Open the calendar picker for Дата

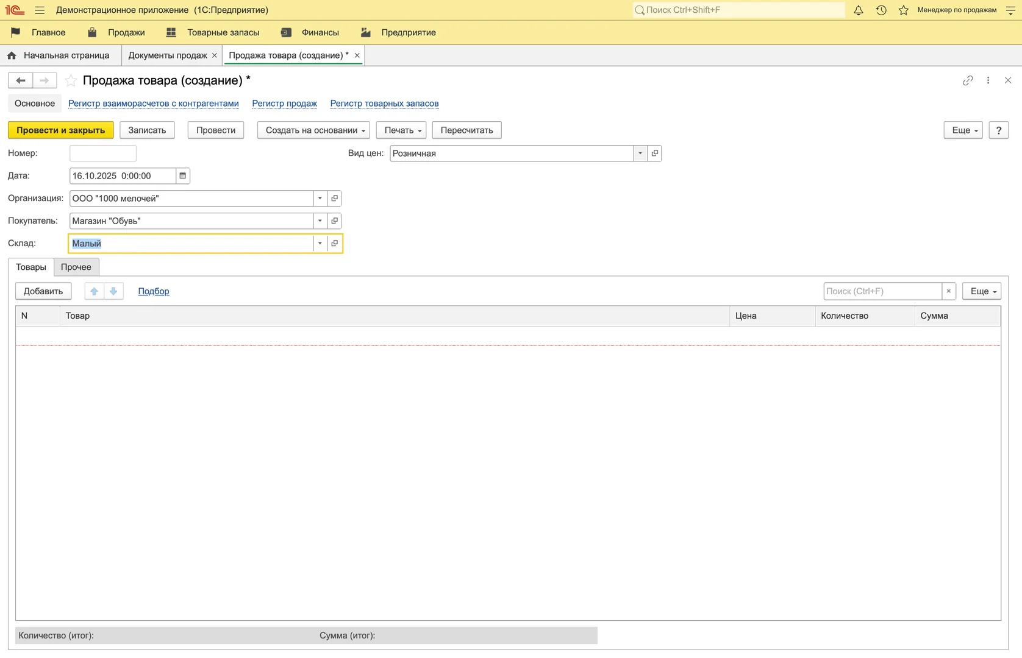point(182,176)
